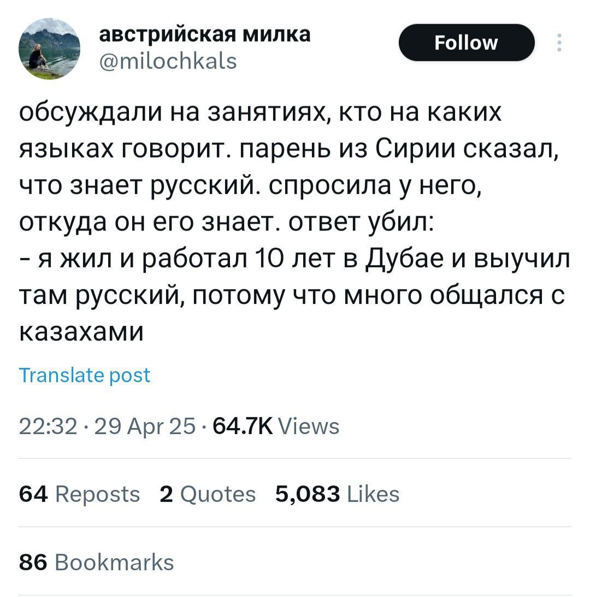
Task: Show the 64 Reposts list
Action: click(80, 494)
